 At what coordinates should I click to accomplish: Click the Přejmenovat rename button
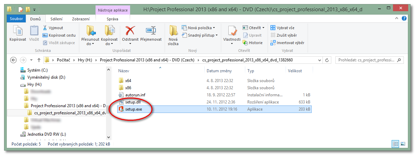(151, 34)
